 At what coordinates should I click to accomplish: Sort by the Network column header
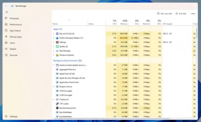click(x=145, y=22)
